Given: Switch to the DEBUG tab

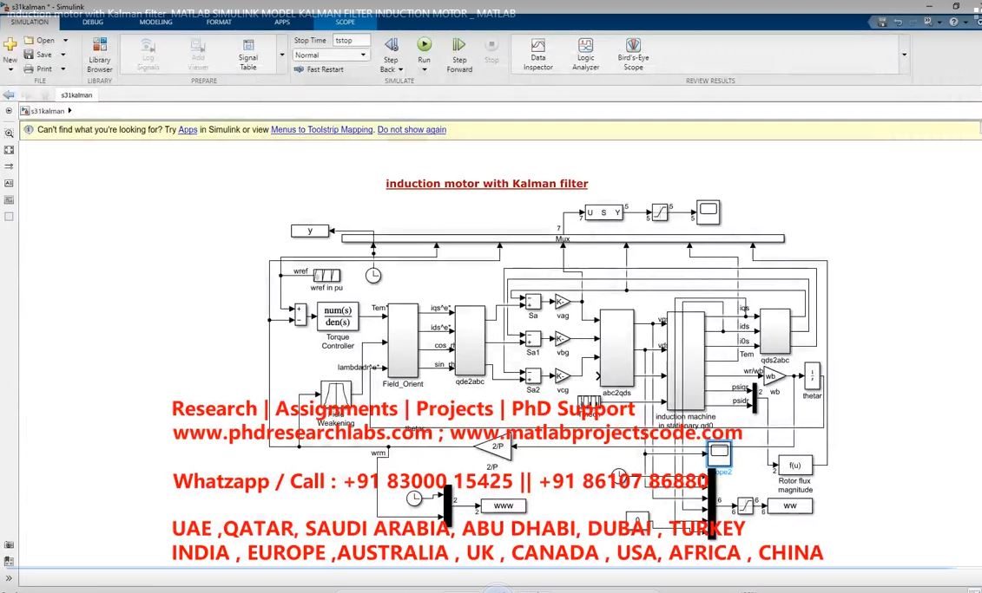Looking at the screenshot, I should [93, 22].
